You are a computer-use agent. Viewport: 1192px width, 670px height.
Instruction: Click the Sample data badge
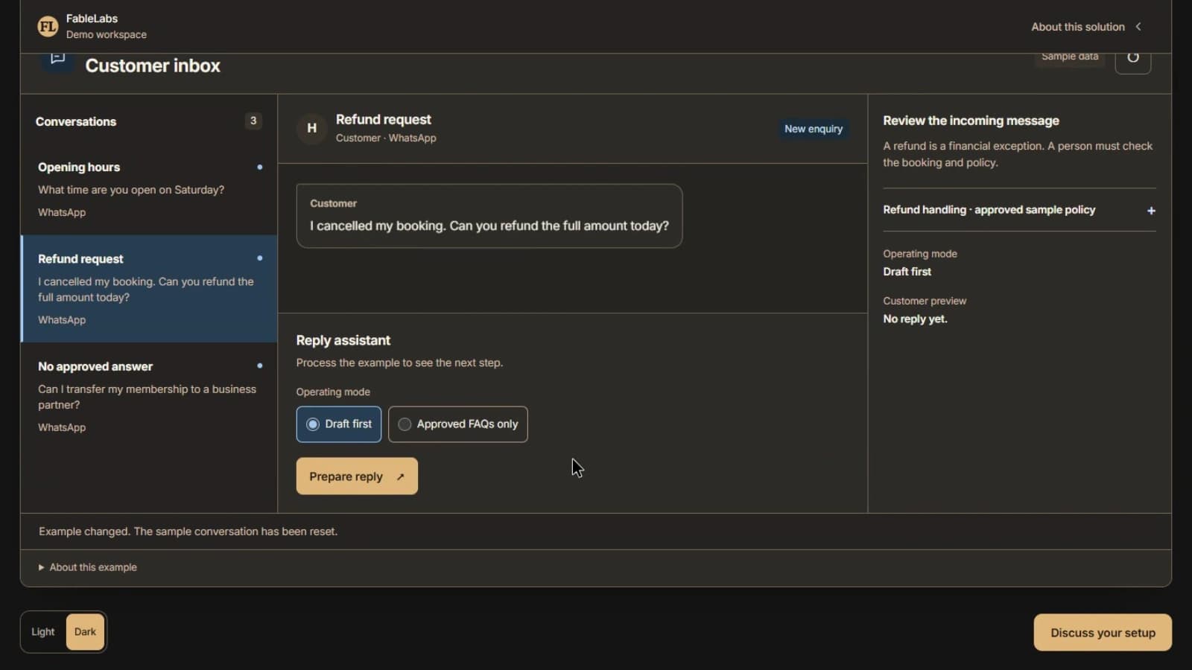1070,57
